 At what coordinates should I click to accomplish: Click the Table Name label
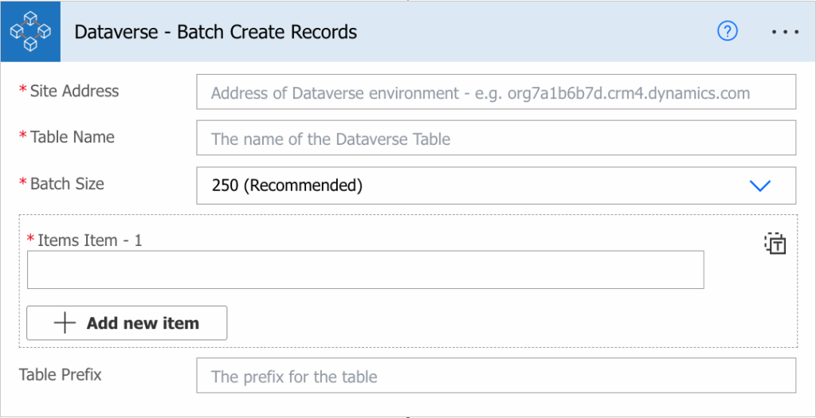point(73,137)
